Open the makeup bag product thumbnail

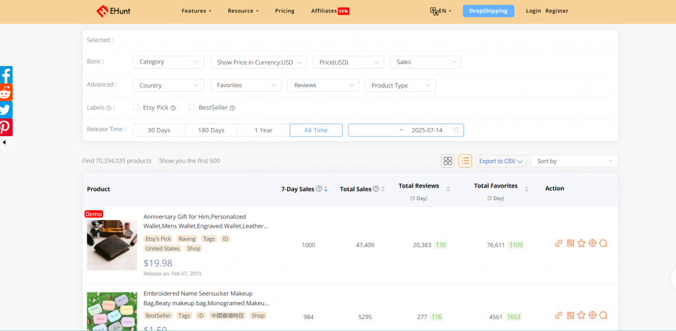112,312
